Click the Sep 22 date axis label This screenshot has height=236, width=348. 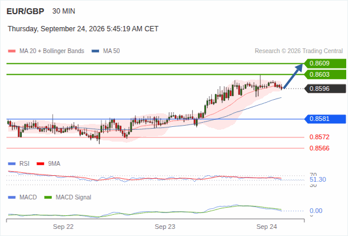pos(63,227)
